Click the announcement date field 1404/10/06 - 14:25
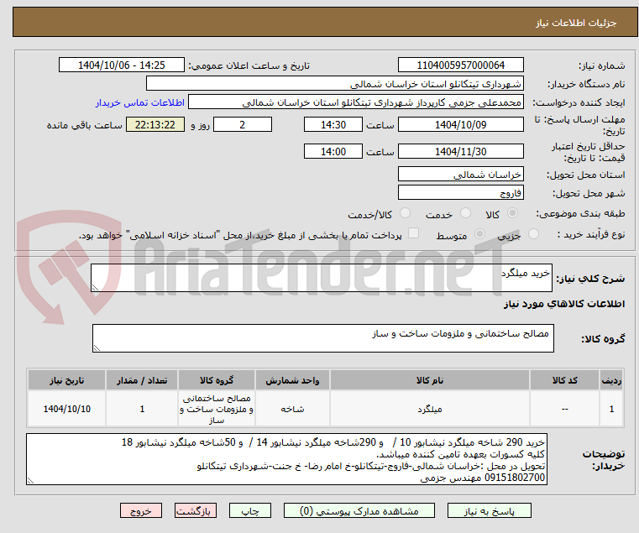 point(122,65)
